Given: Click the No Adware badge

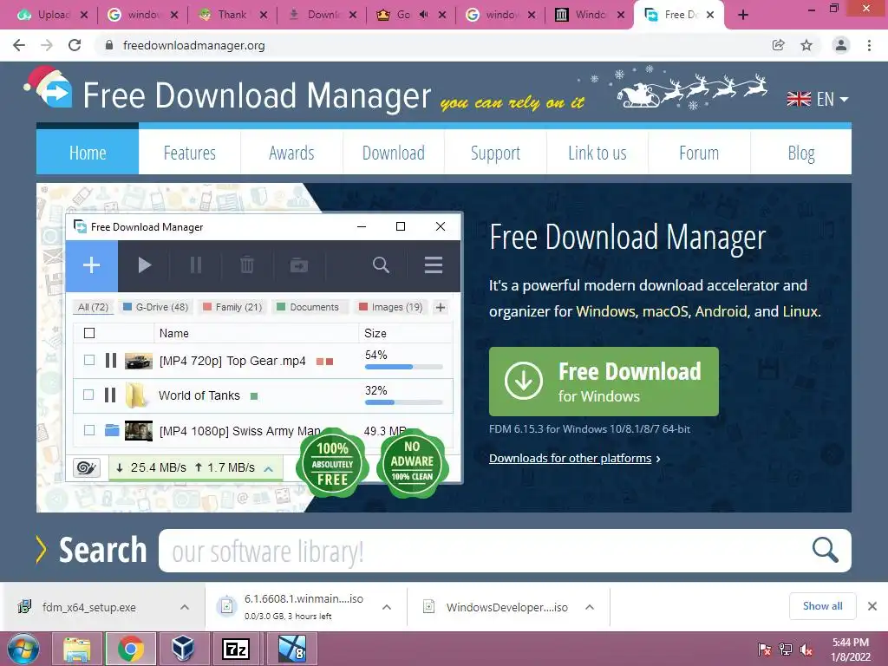Looking at the screenshot, I should click(x=412, y=463).
